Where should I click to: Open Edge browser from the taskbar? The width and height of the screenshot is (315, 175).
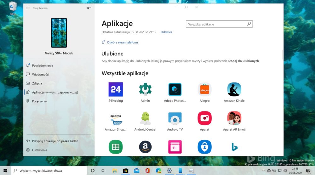pos(158,171)
